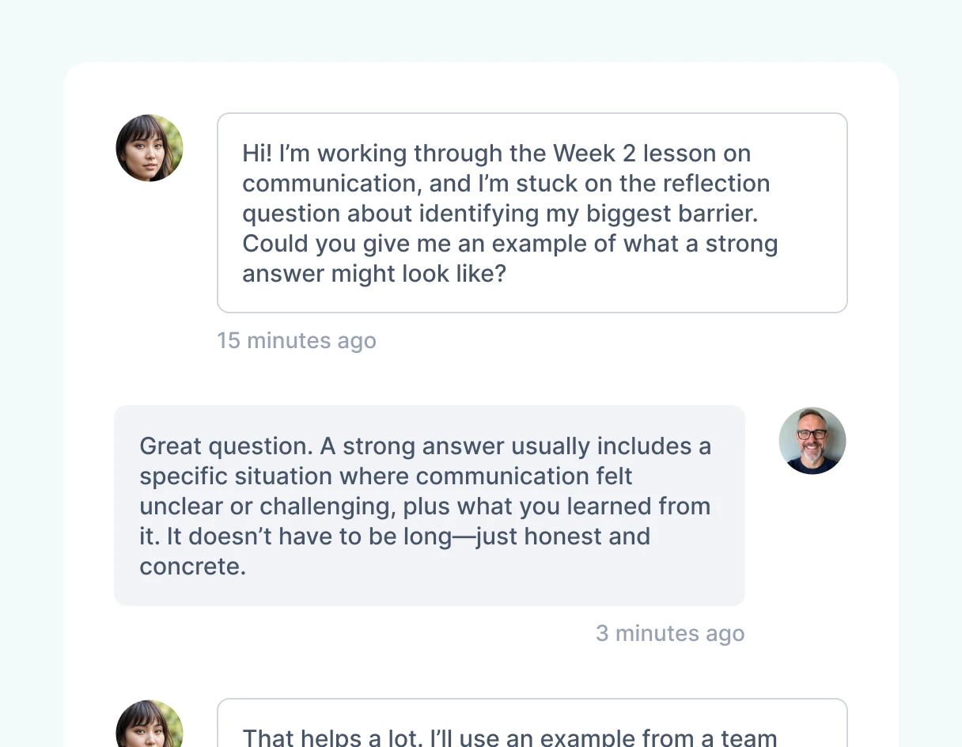Click the instructor avatar with glasses
This screenshot has width=962, height=747.
pyautogui.click(x=812, y=441)
